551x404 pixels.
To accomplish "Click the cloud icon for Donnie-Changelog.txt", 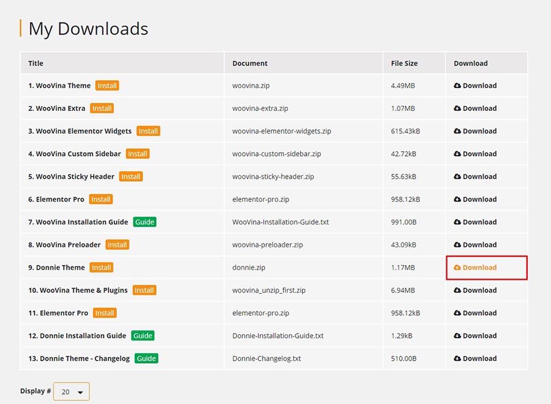I will point(457,358).
